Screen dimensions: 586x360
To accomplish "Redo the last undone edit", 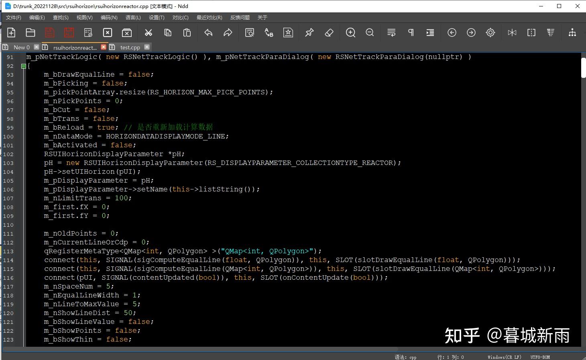I will pyautogui.click(x=228, y=33).
